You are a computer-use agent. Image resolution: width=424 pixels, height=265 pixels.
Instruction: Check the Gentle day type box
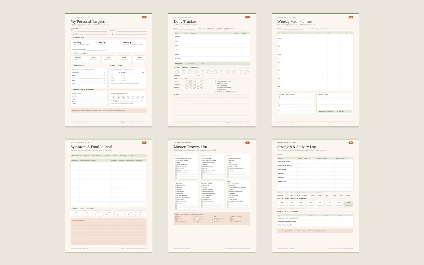(217, 29)
